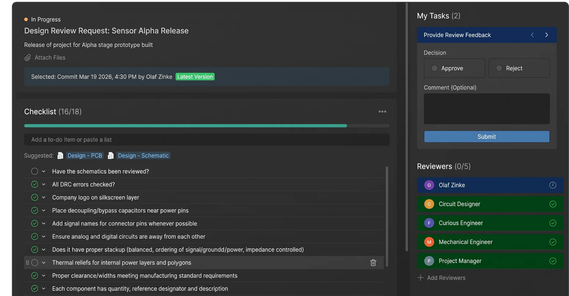The width and height of the screenshot is (569, 296).
Task: Click Curious Engineer's approved check icon
Action: point(553,223)
